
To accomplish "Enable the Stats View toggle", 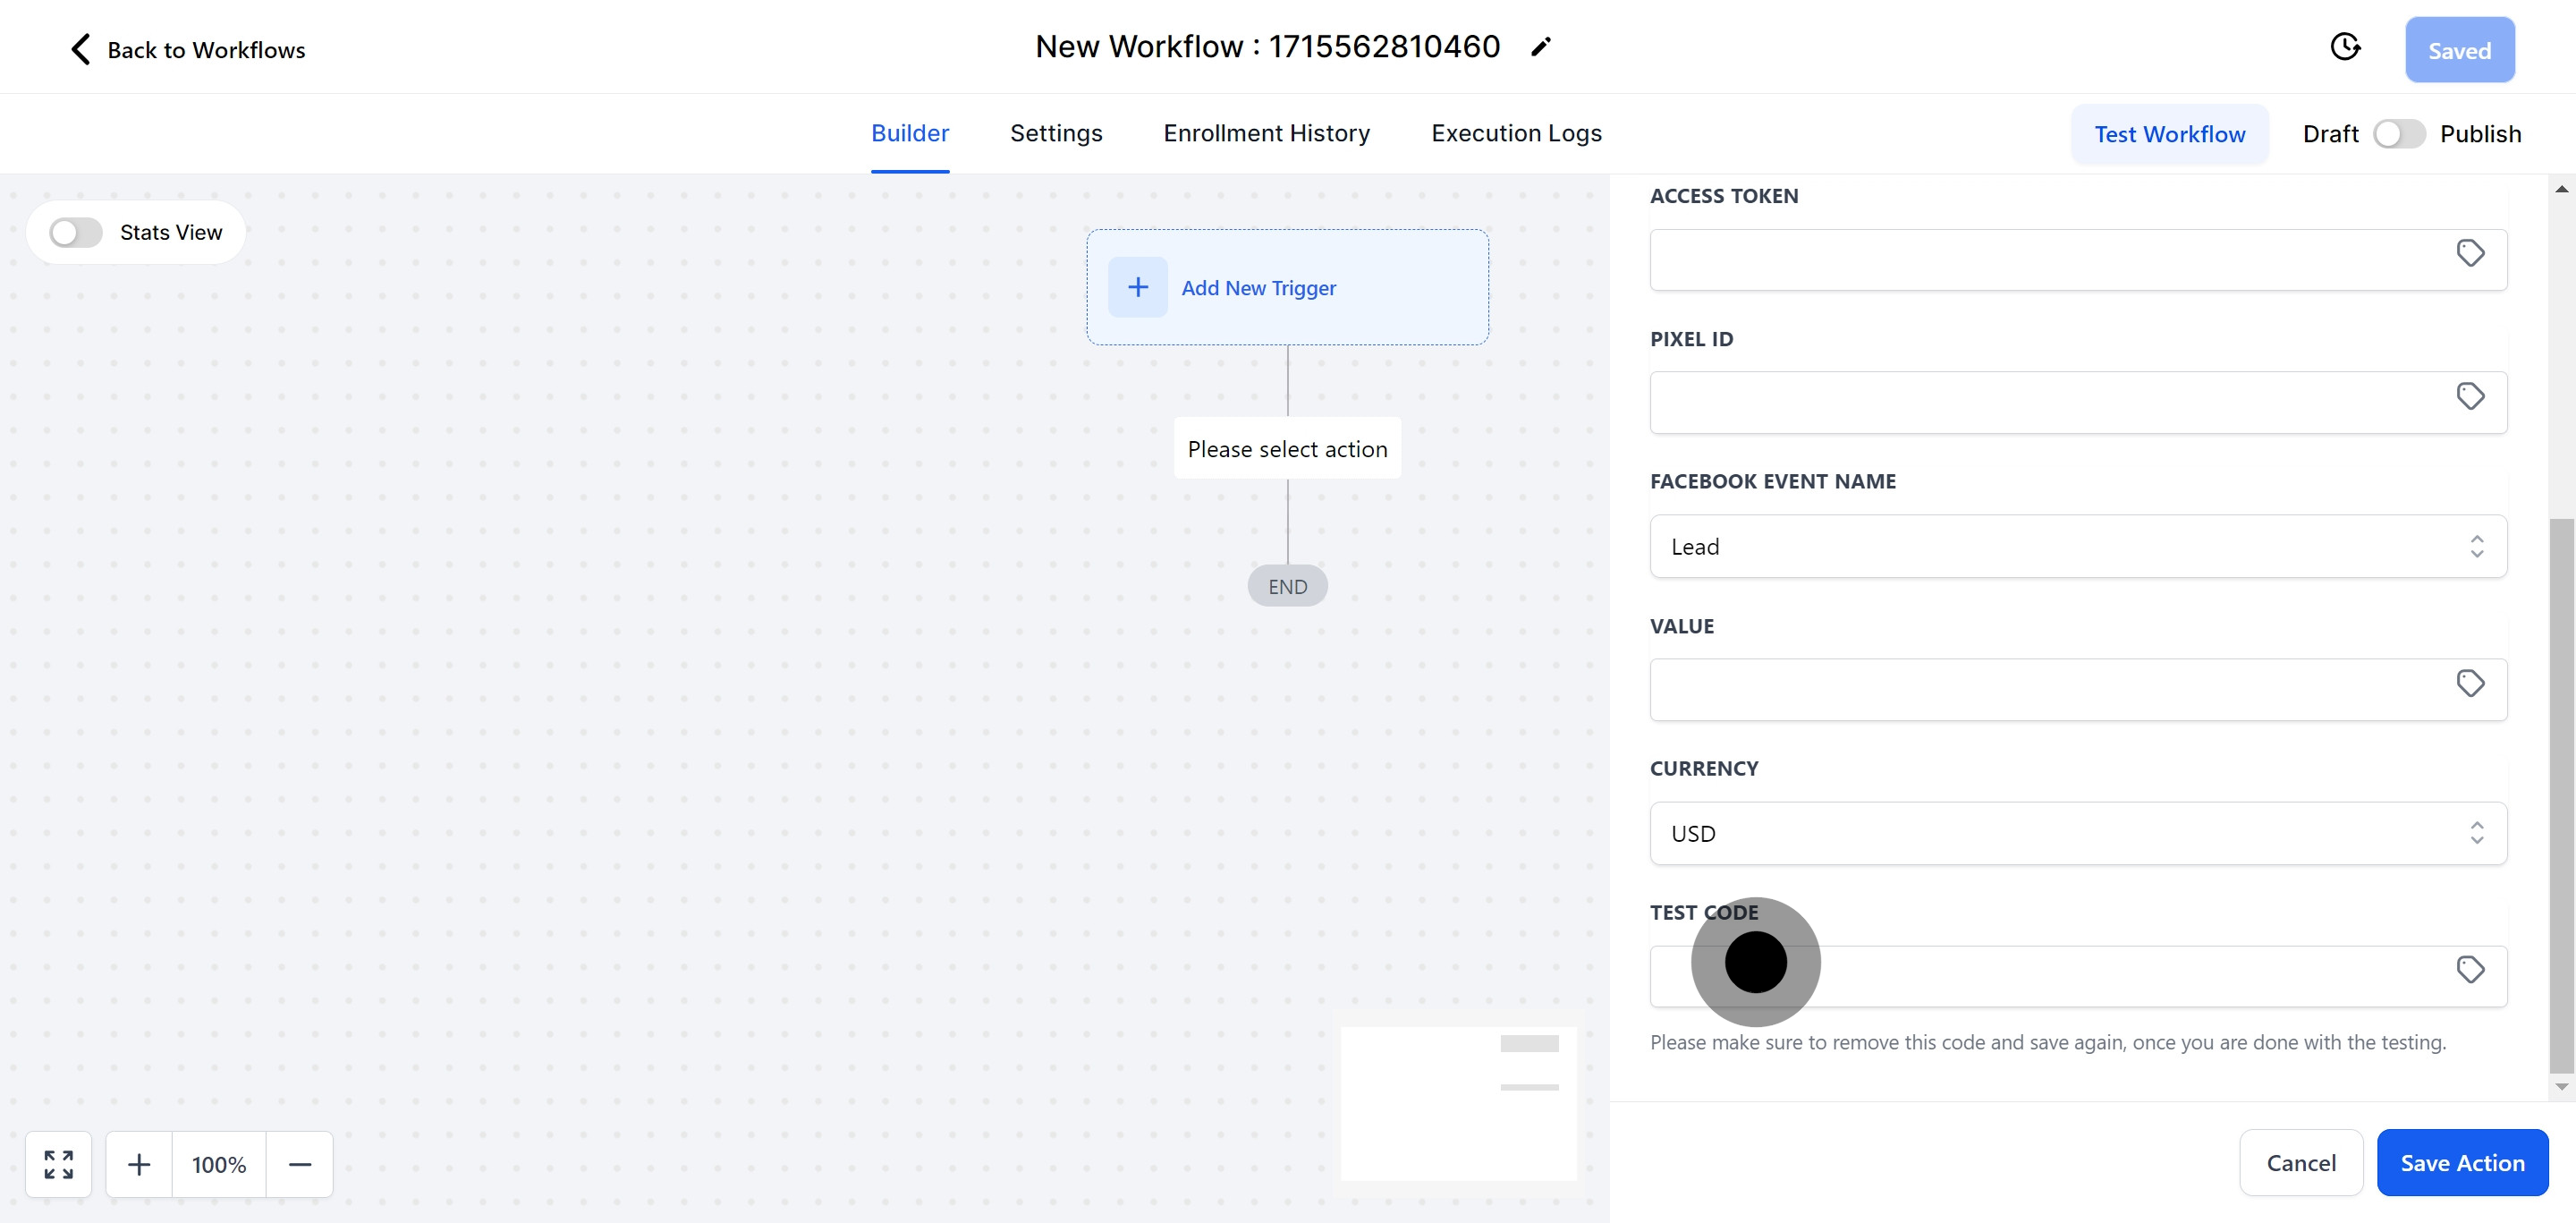I will click(76, 233).
